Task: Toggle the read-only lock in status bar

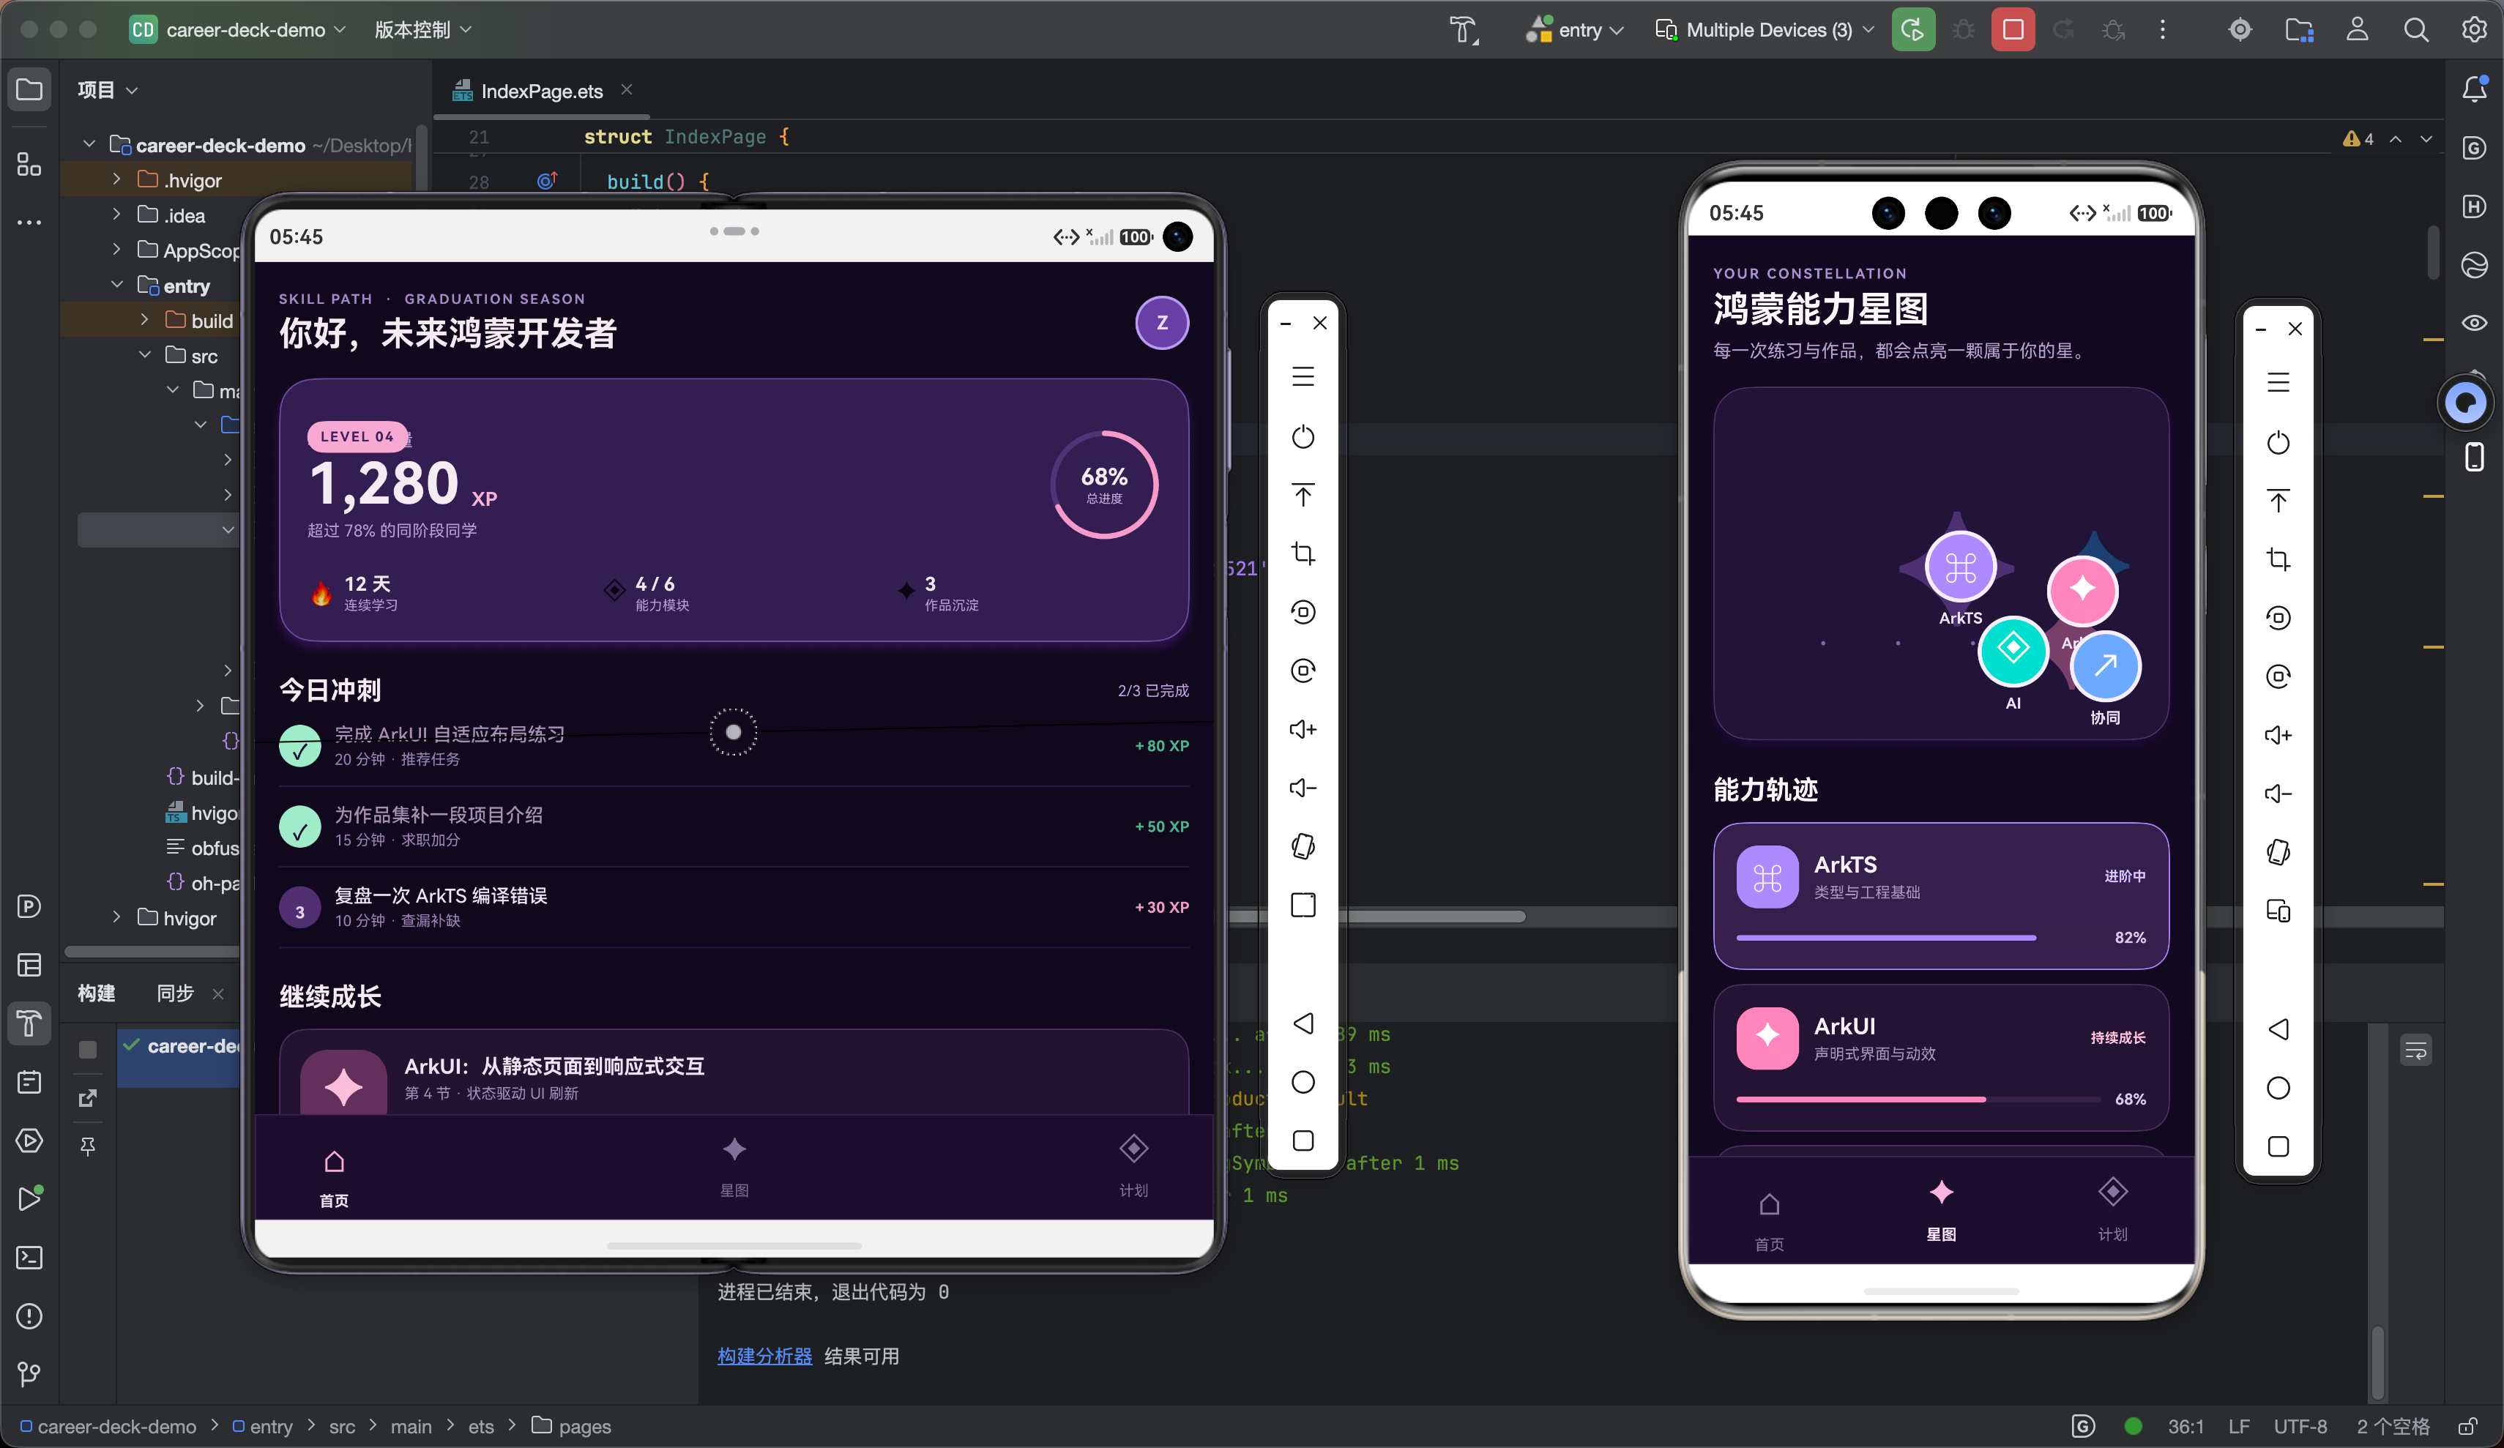Action: tap(2468, 1427)
